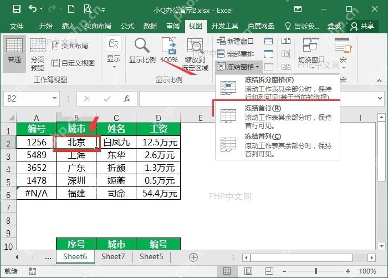Click the Unhide window icon

[x=268, y=67]
